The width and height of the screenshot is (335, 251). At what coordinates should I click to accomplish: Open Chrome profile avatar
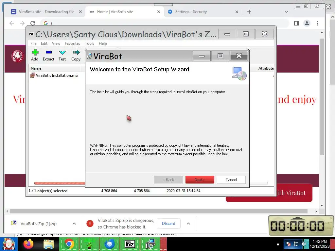(307, 23)
